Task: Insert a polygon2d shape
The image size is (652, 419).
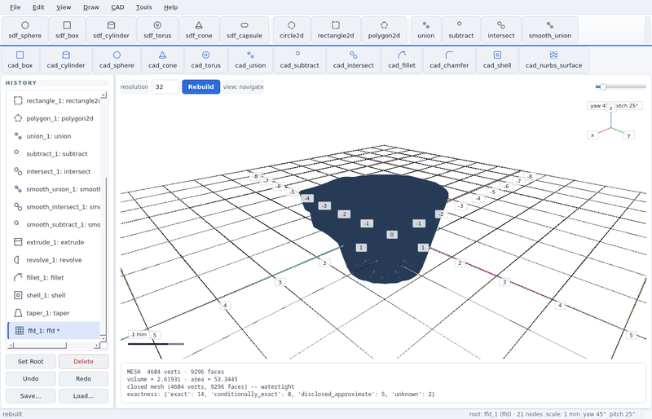Action: click(x=384, y=30)
